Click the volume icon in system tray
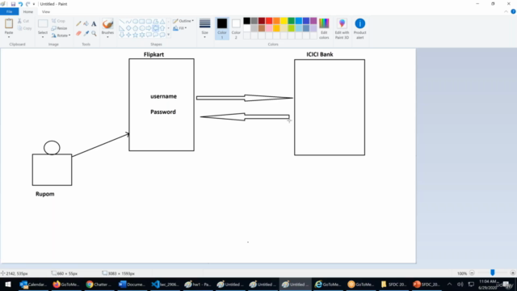The height and width of the screenshot is (291, 517). [x=460, y=285]
